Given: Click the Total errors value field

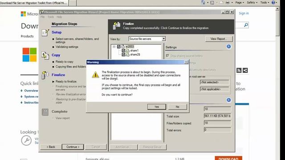Looking at the screenshot, I should pos(217,130).
